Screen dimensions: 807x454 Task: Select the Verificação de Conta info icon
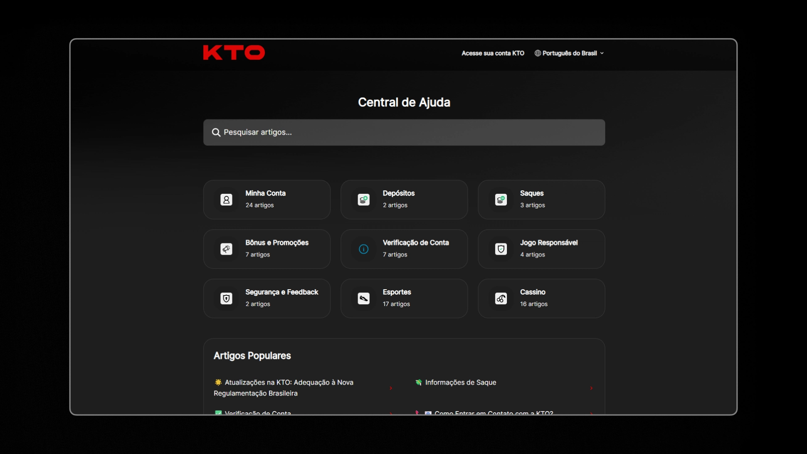point(363,249)
